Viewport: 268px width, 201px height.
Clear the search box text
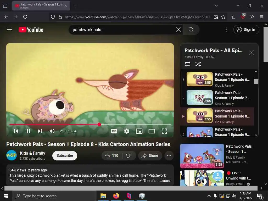[x=178, y=30]
